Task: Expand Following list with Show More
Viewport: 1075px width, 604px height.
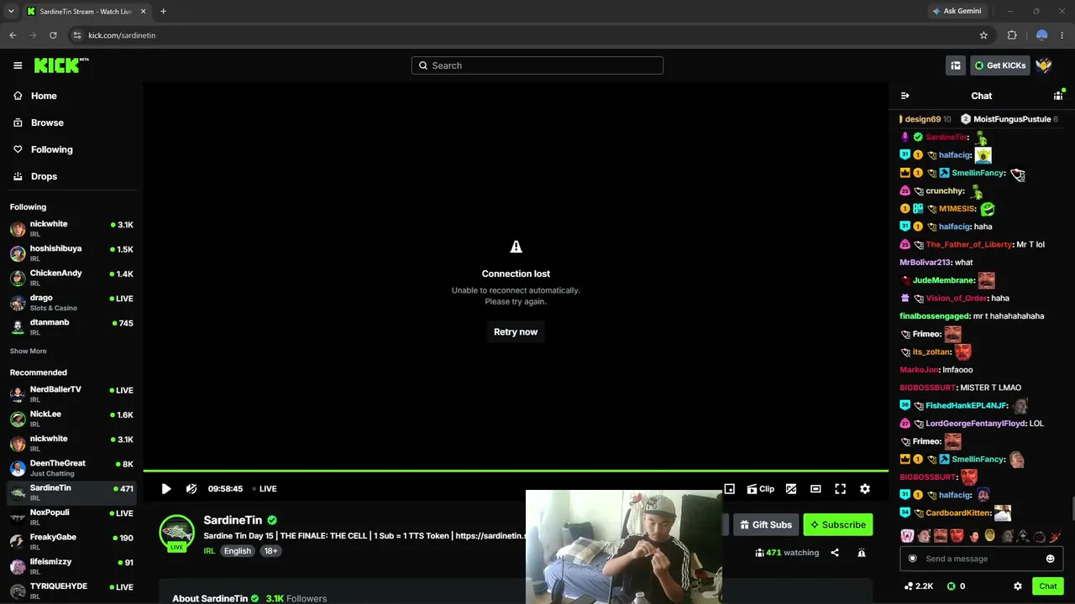Action: click(29, 351)
